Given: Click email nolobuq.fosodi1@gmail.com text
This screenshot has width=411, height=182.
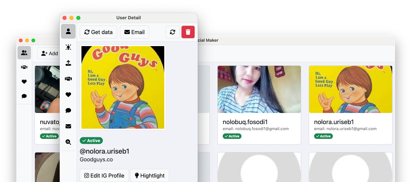Looking at the screenshot, I should (x=256, y=129).
